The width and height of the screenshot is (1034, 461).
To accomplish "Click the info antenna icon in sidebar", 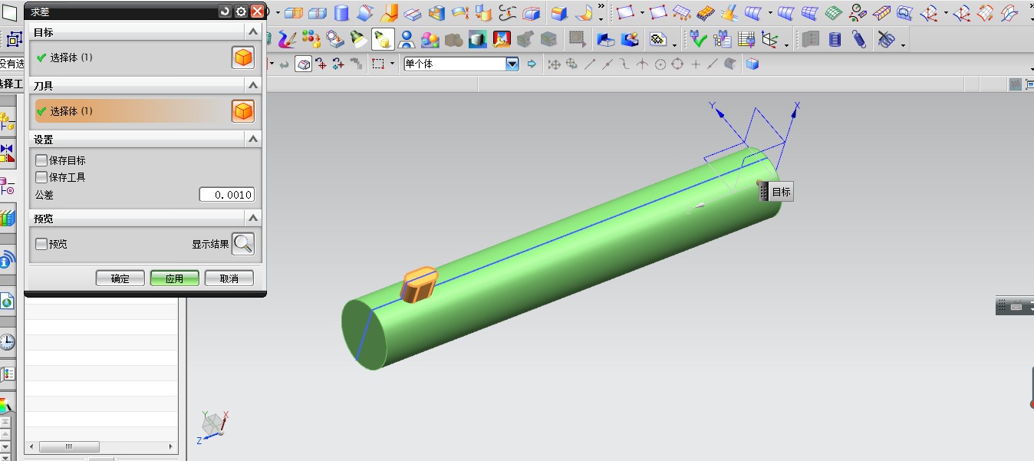I will click(7, 261).
